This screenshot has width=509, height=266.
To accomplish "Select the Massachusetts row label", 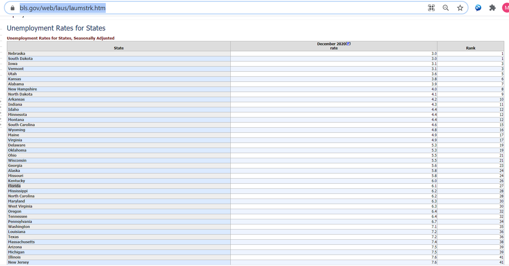I will point(21,242).
